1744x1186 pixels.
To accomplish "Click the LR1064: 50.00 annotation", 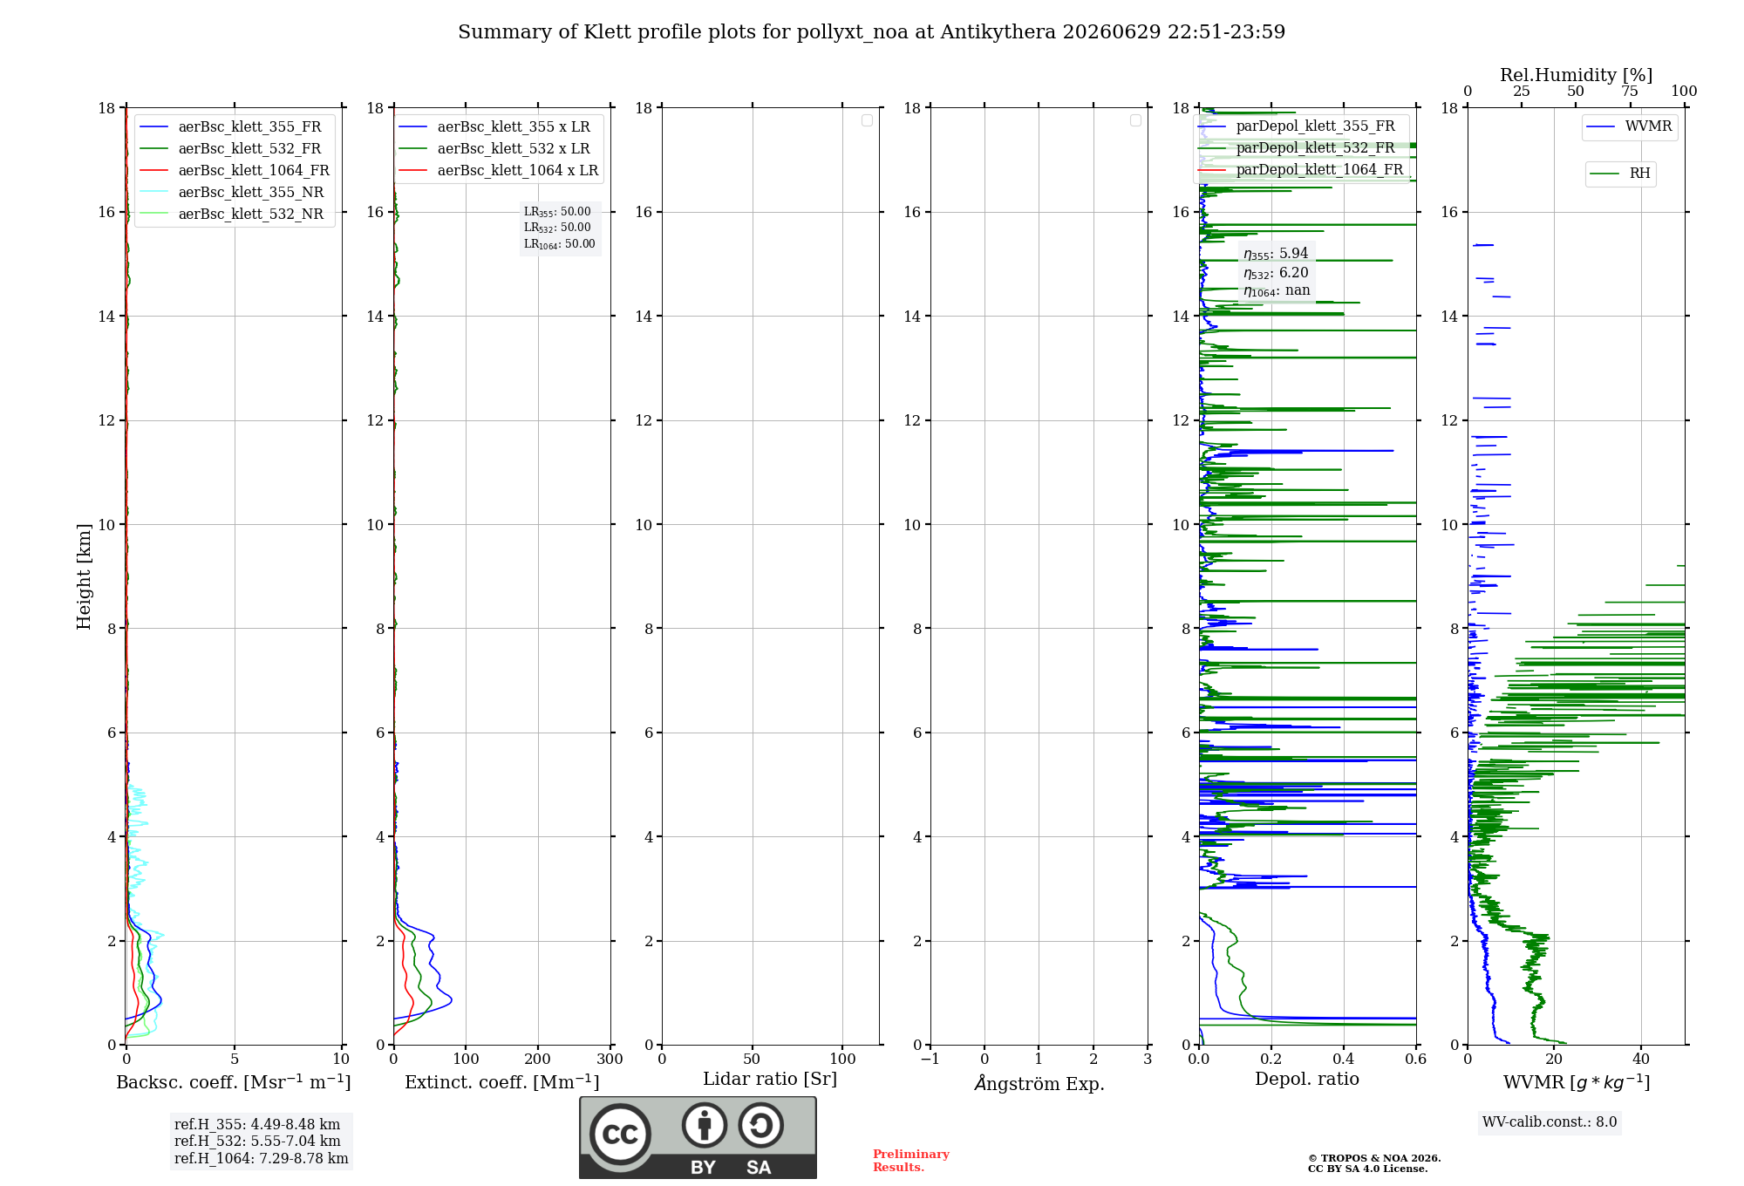I will [x=560, y=244].
